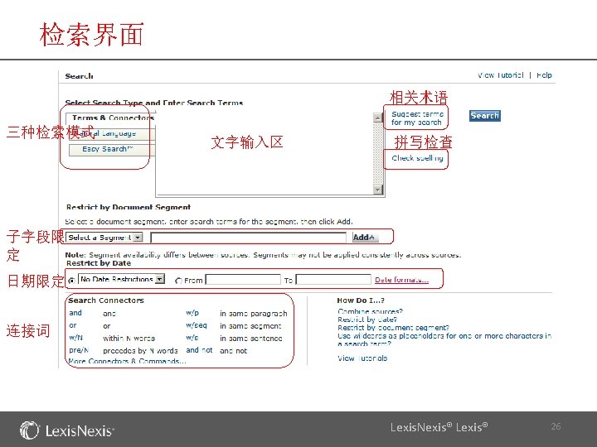
Task: Click the Add button for segment
Action: (x=365, y=238)
